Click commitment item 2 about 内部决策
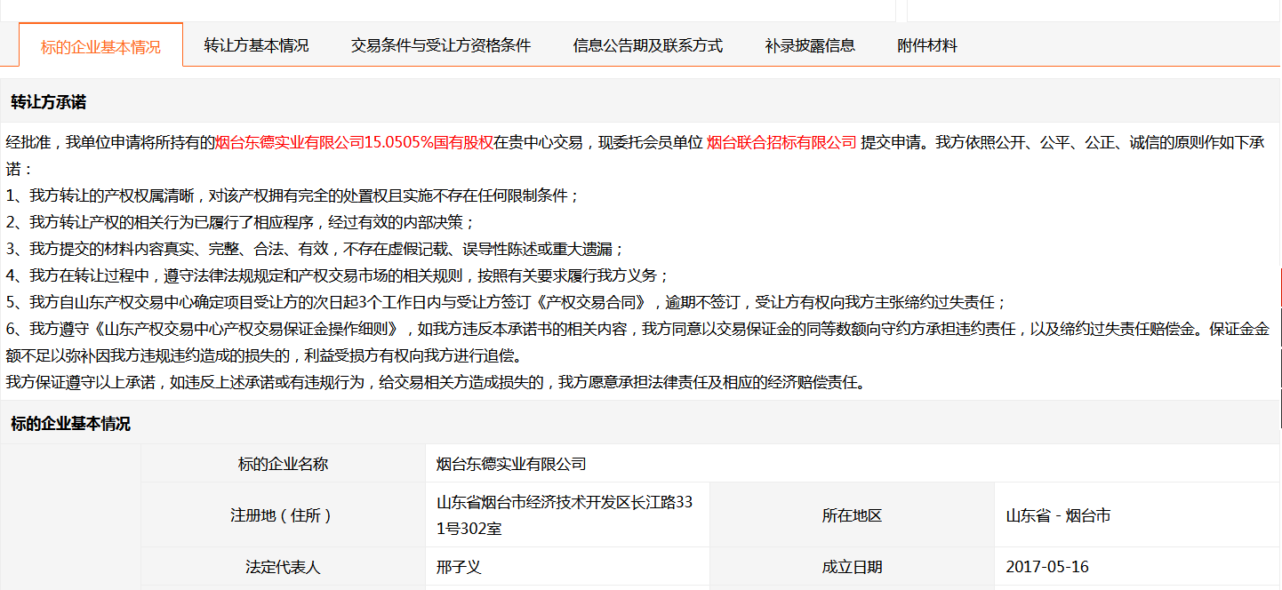The image size is (1282, 590). point(241,222)
